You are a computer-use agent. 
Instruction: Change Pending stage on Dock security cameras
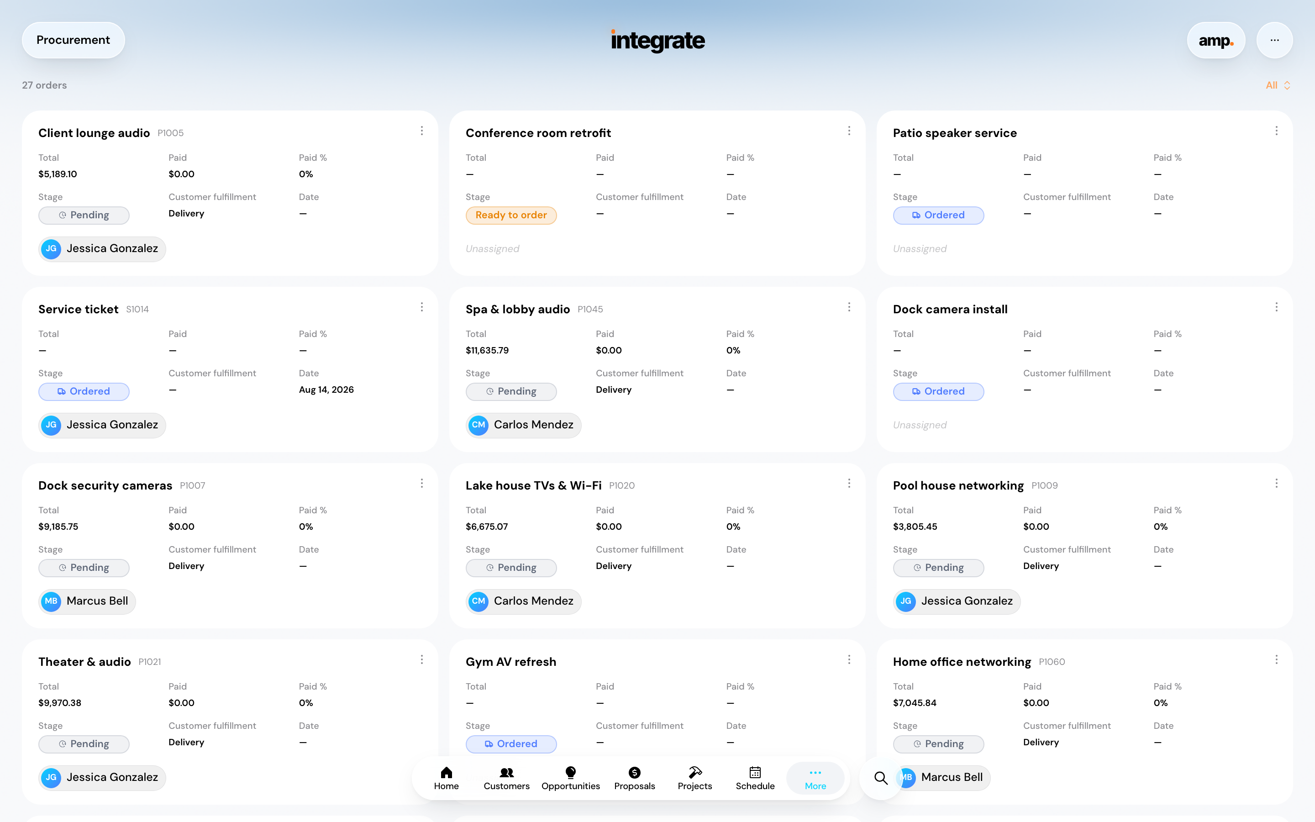click(84, 568)
